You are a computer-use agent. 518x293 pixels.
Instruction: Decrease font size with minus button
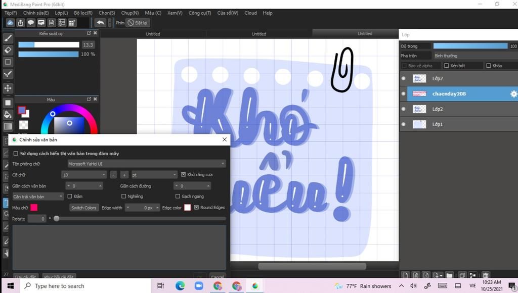click(x=113, y=175)
